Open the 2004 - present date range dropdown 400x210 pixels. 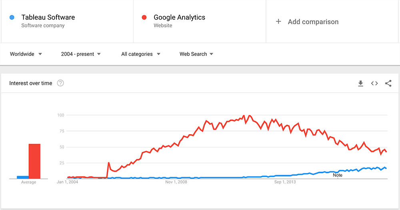[81, 54]
